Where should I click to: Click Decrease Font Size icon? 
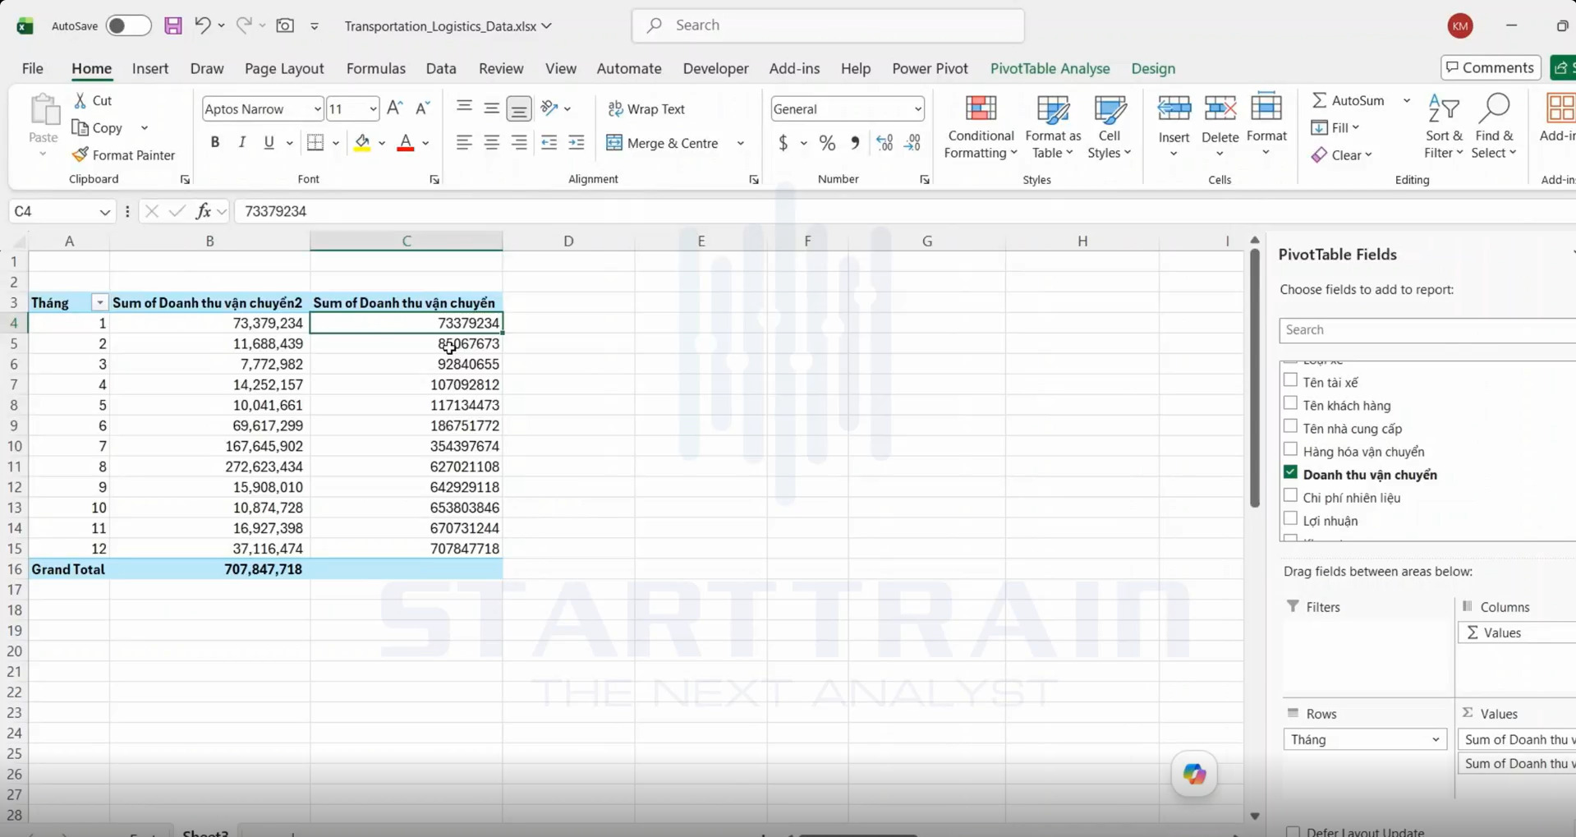(x=422, y=108)
